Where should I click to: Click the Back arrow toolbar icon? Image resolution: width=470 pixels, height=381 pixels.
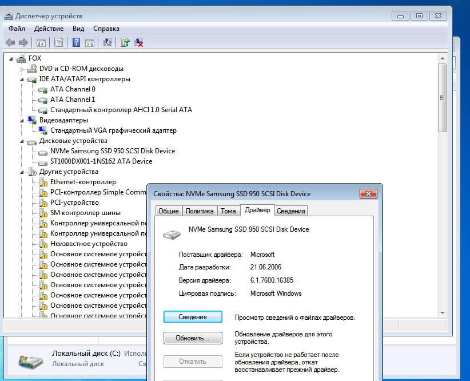tap(10, 42)
